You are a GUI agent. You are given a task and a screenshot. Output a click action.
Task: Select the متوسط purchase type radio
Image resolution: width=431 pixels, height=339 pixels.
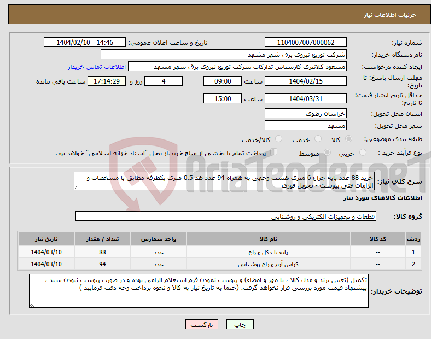[x=327, y=152]
